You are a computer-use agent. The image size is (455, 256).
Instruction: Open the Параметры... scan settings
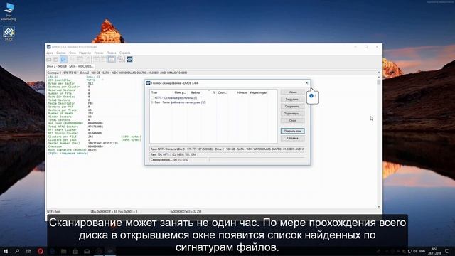(292, 114)
